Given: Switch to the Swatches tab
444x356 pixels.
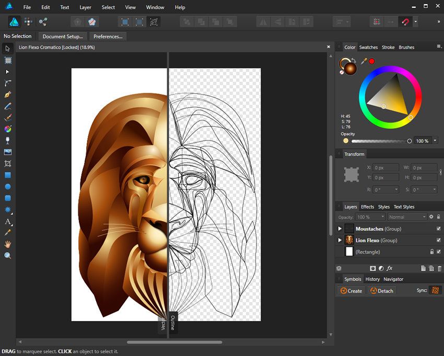Looking at the screenshot, I should click(x=368, y=48).
